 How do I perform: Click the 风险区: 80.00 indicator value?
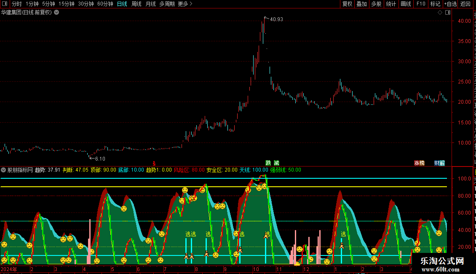189,170
